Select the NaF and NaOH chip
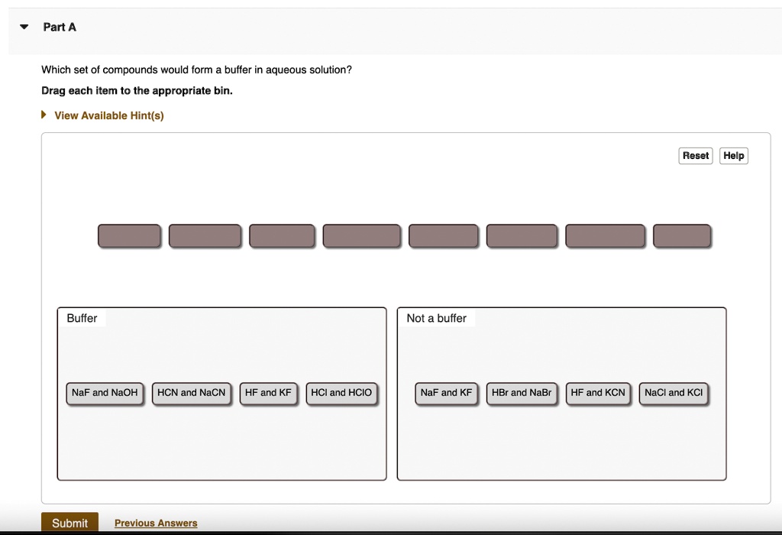 coord(105,393)
